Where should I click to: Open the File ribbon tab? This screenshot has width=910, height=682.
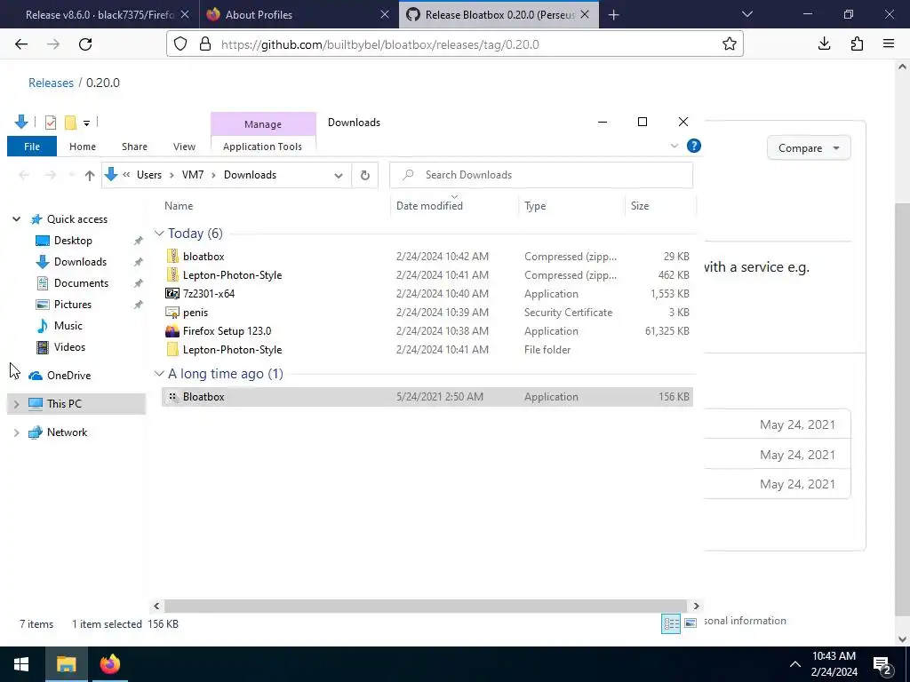[32, 147]
